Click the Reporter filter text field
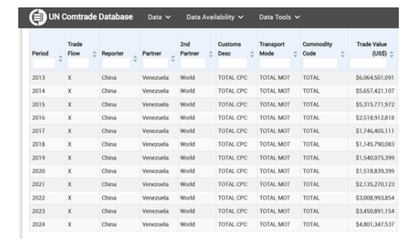The image size is (413, 241). pos(116,63)
